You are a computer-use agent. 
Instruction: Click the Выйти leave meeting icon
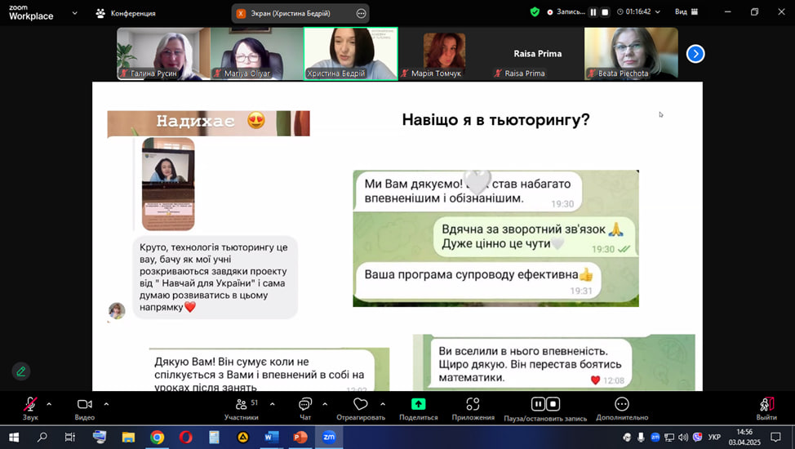click(766, 404)
